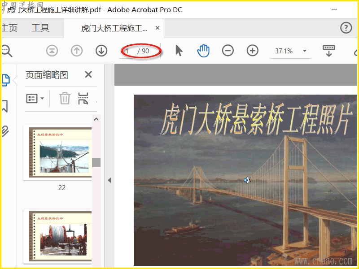Open thumbnail options menu dropdown

[35, 99]
